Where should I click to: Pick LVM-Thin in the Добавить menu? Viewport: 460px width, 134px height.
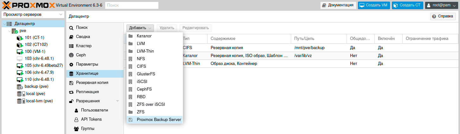145,51
